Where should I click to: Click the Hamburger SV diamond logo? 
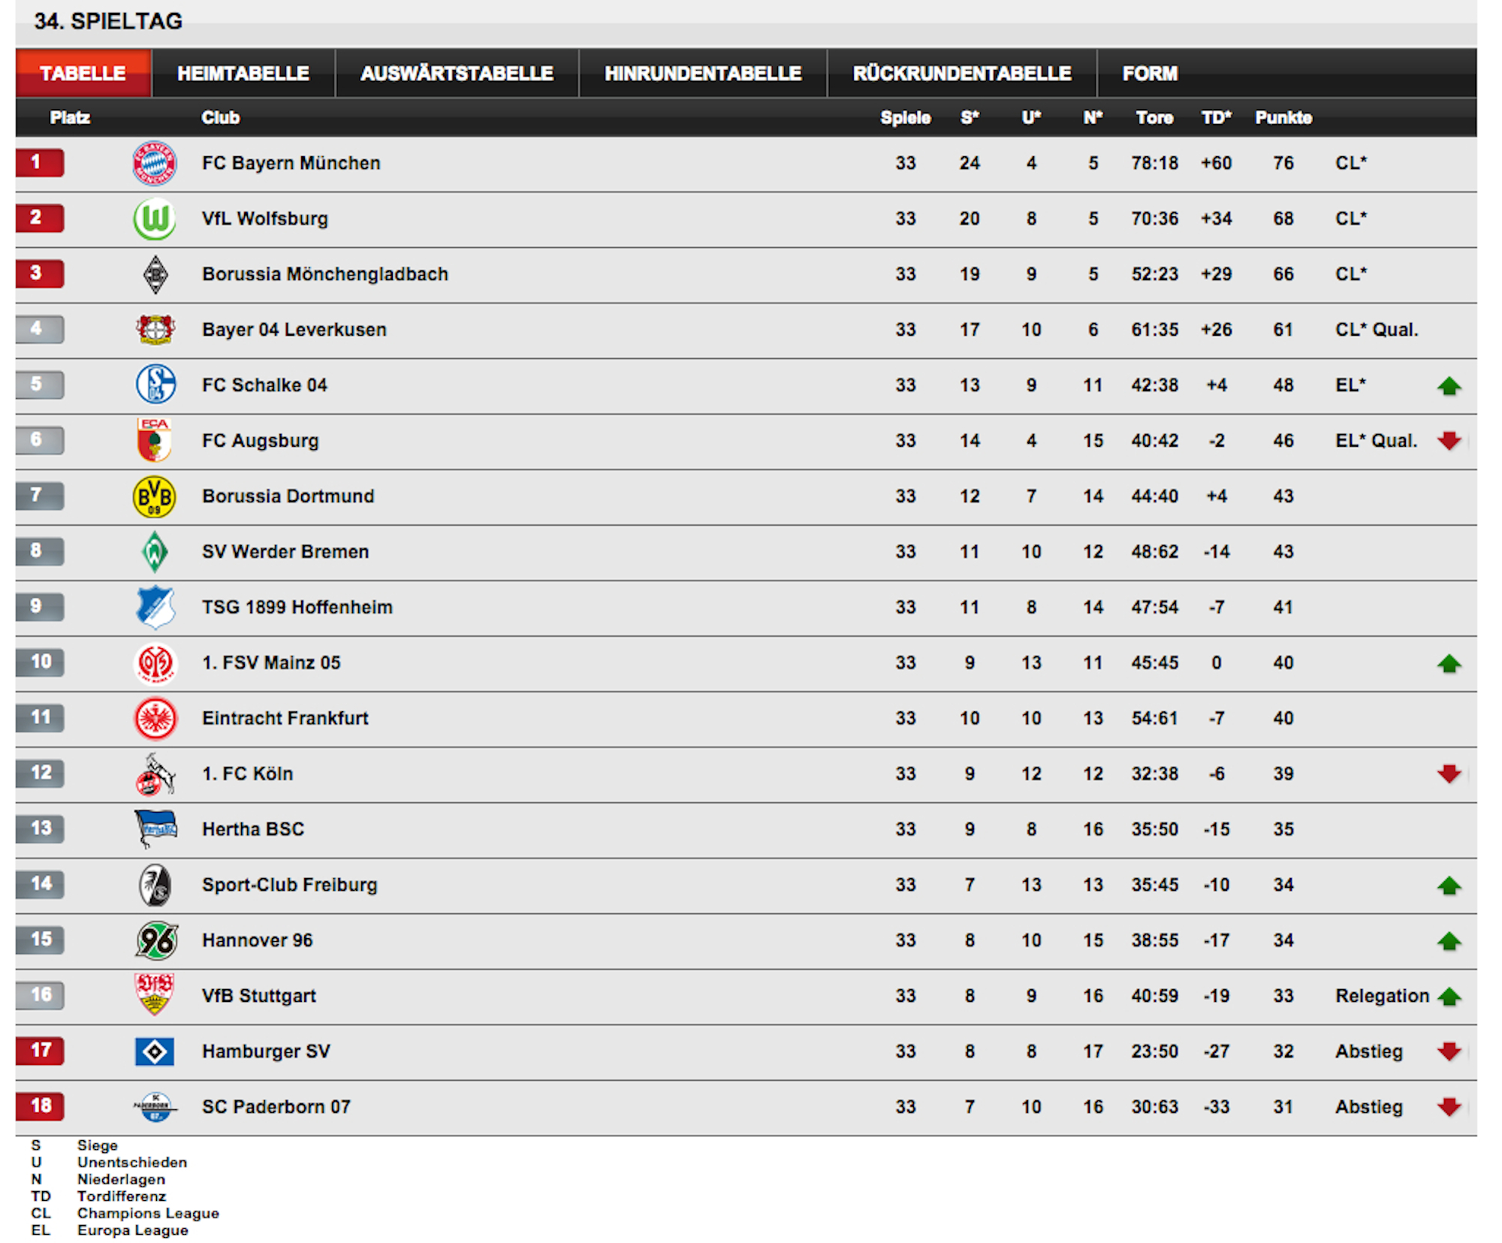[155, 1051]
